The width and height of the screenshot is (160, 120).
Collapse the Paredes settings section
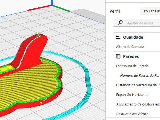(x=131, y=56)
